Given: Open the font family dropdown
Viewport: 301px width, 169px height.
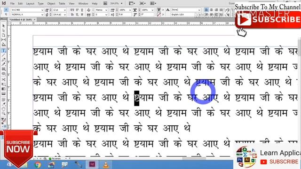Looking at the screenshot, I should click(42, 10).
